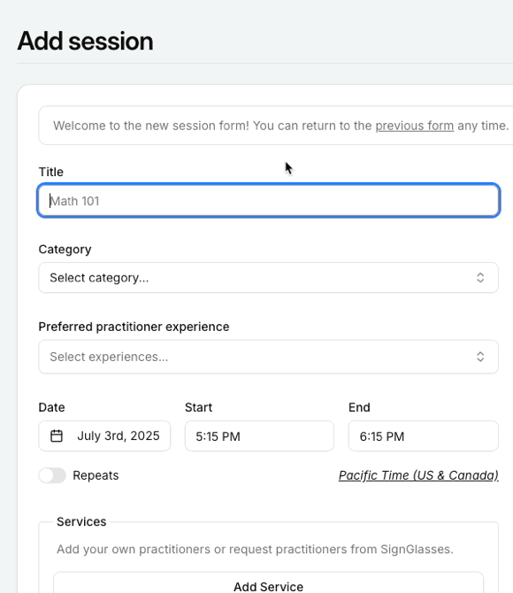513x593 pixels.
Task: Focus the Title field showing Math 101
Action: pos(269,200)
